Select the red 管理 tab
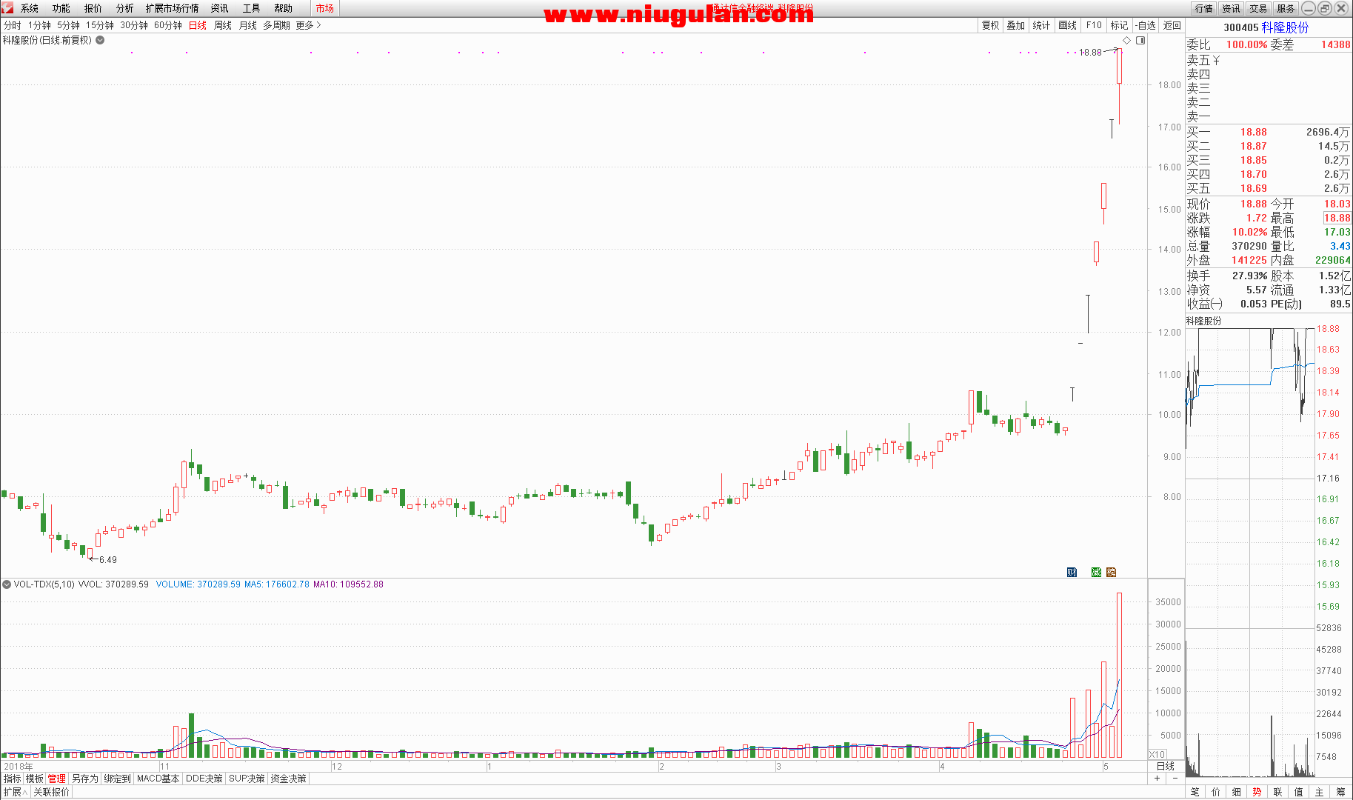1353x800 pixels. pyautogui.click(x=57, y=779)
